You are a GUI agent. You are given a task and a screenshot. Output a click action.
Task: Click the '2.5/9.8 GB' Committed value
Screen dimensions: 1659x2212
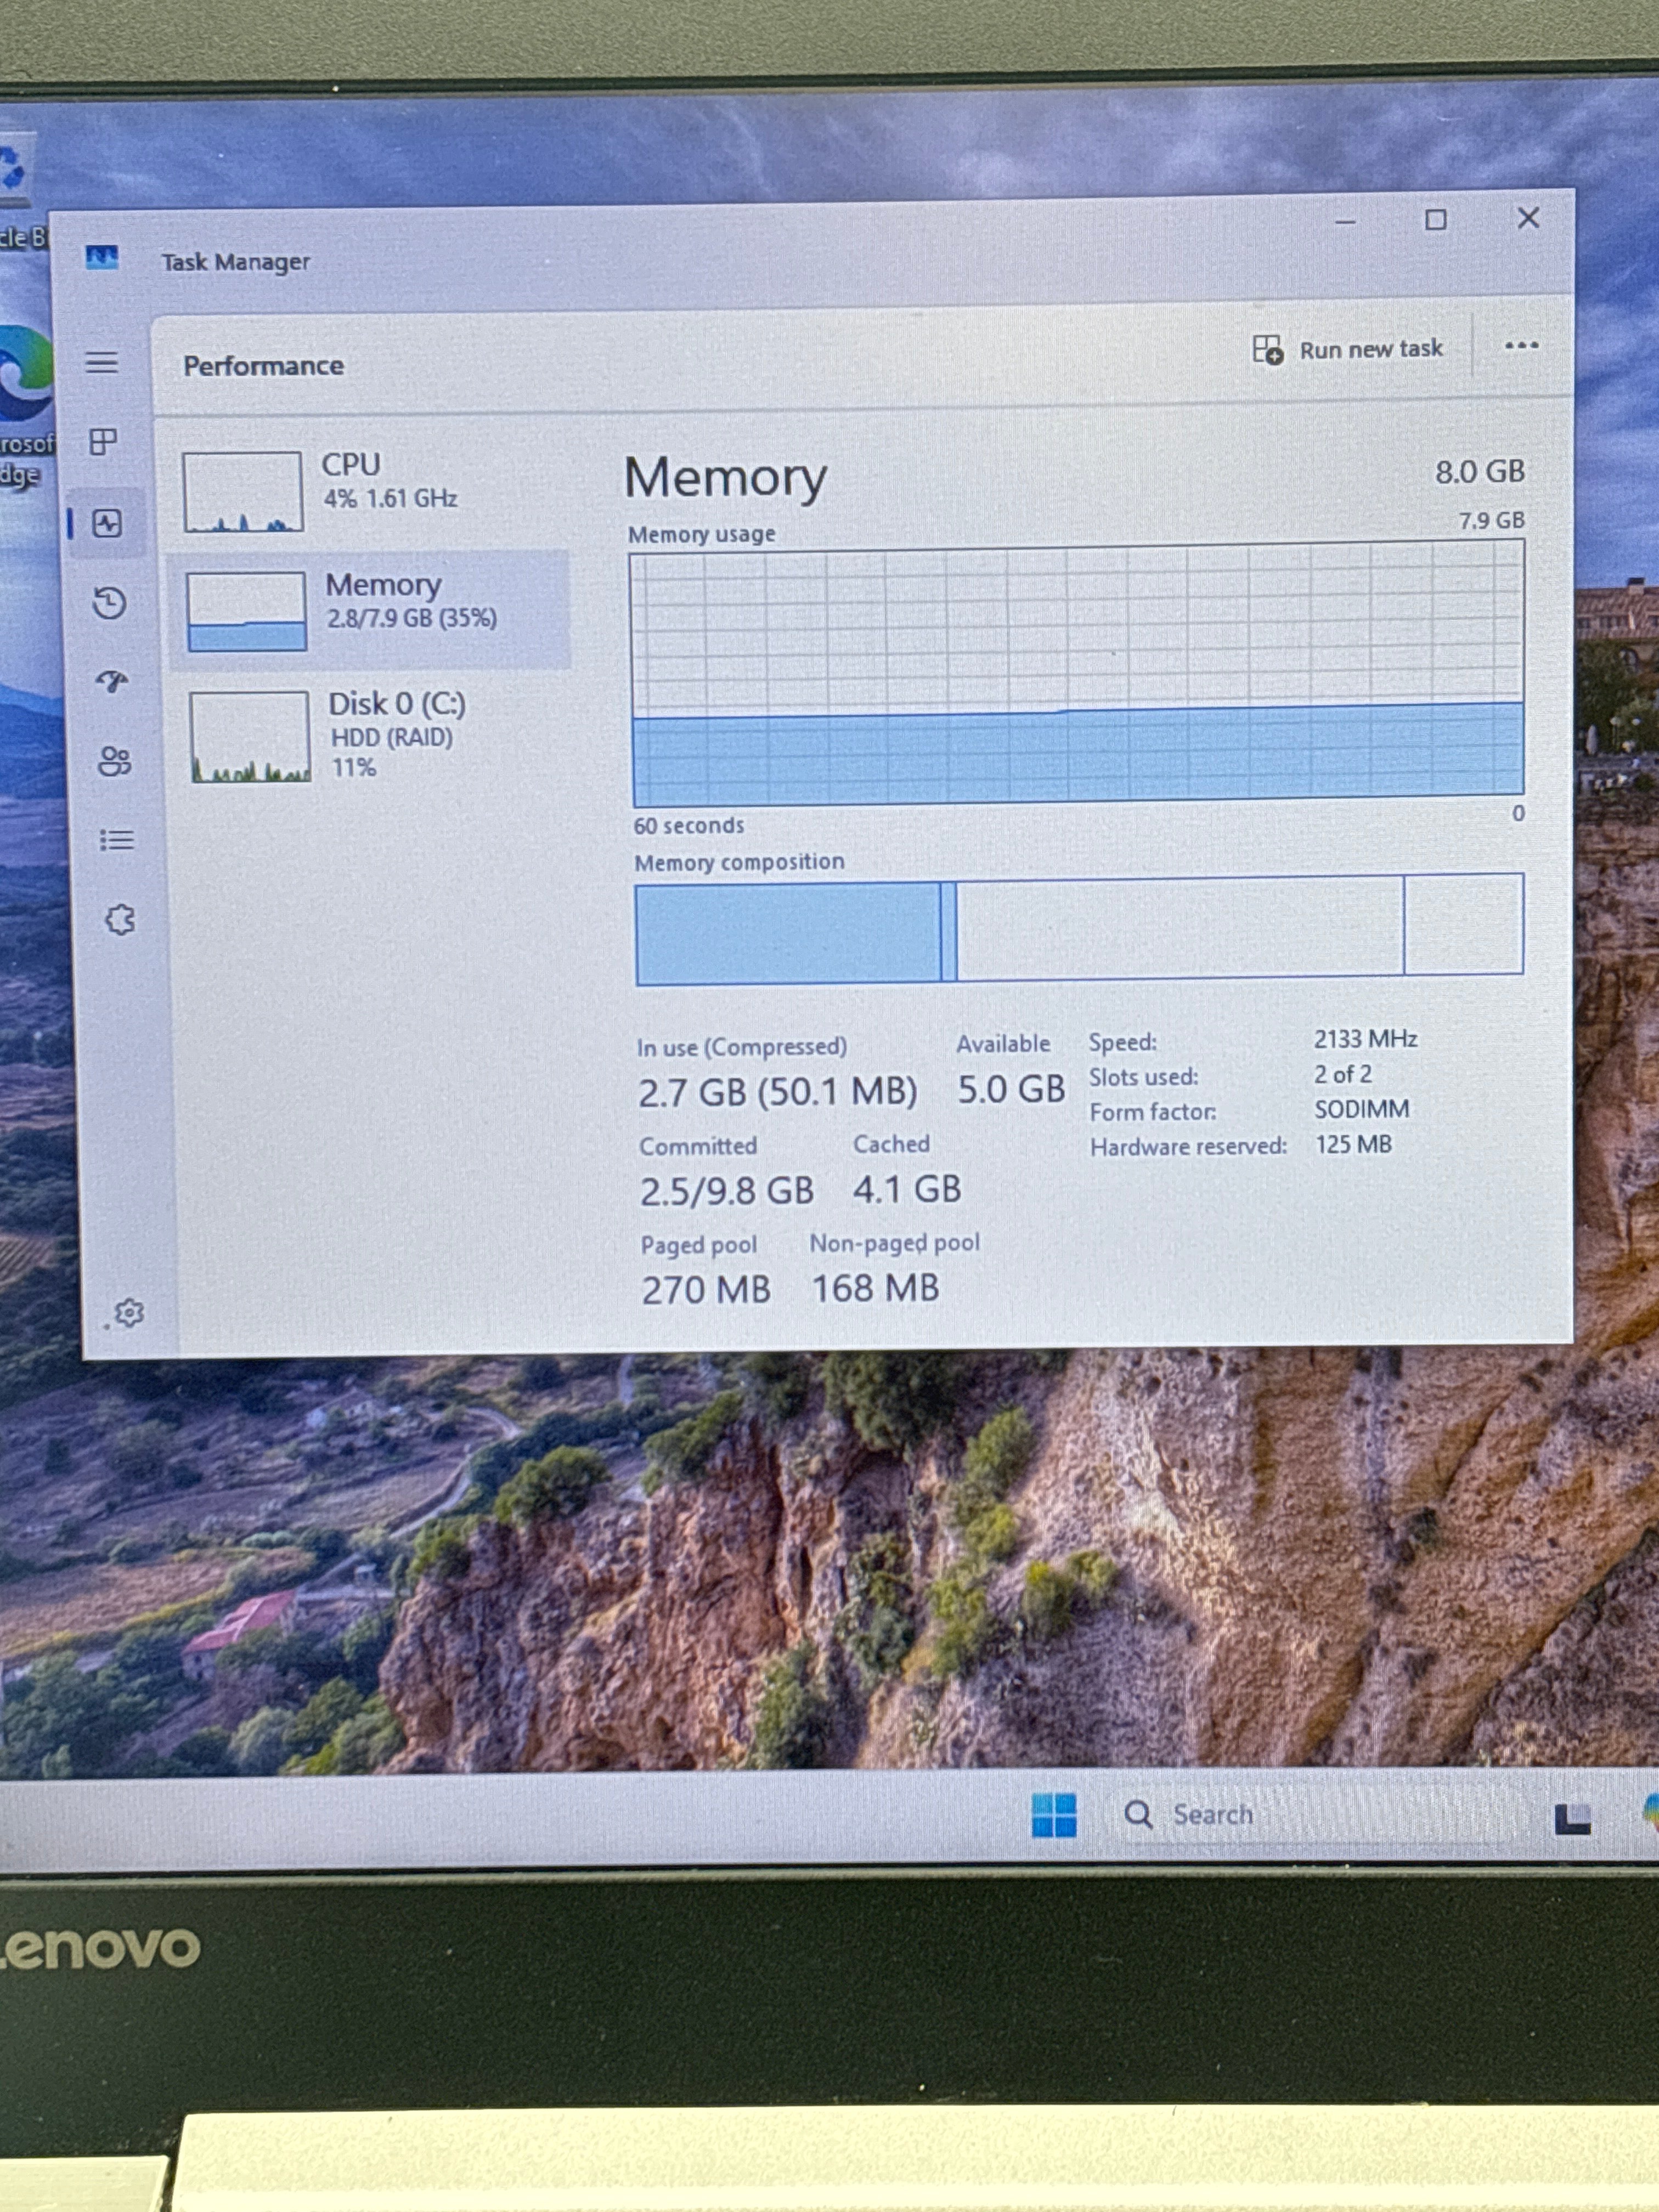point(727,1191)
